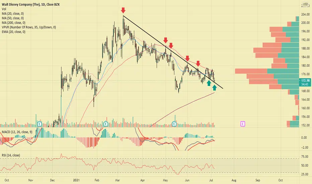Click the current price label 172.98

point(305,81)
